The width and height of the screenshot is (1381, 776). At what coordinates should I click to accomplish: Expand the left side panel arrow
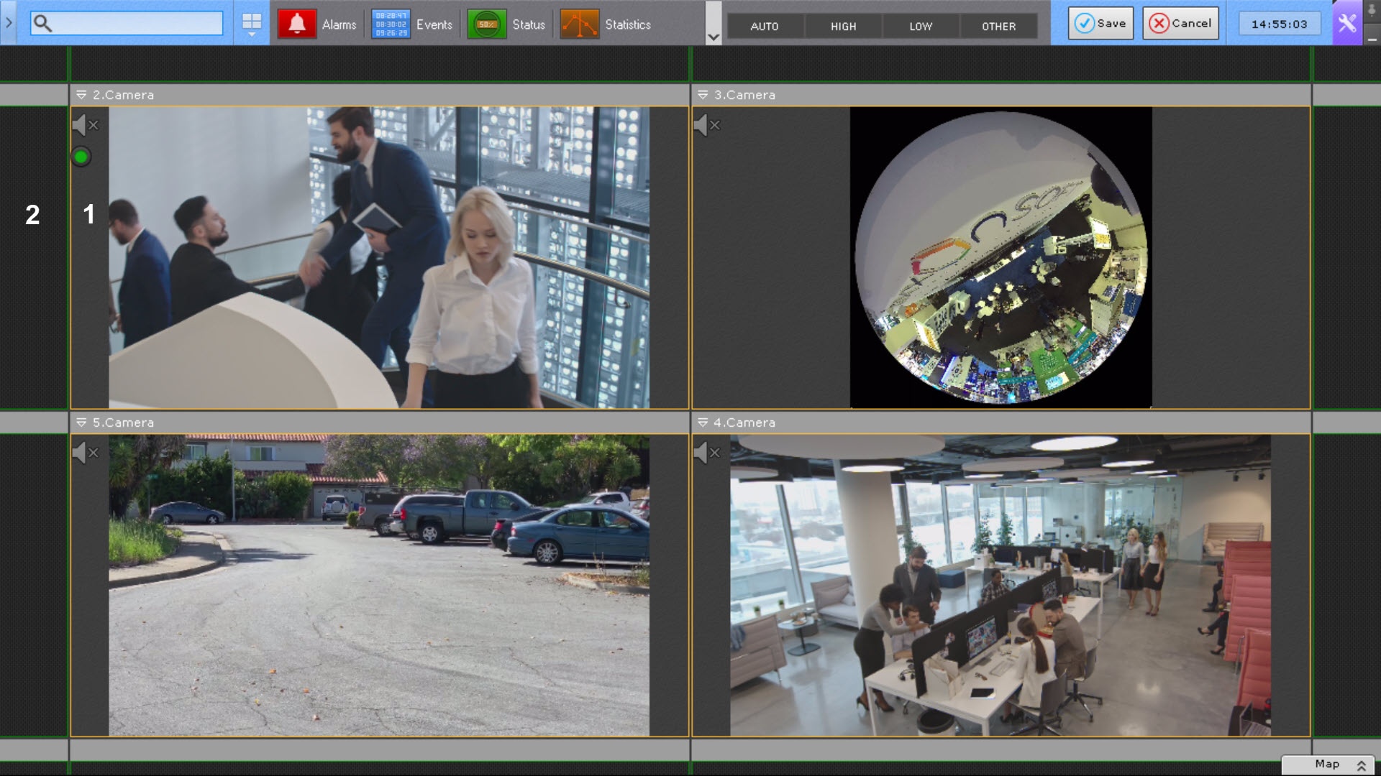9,23
